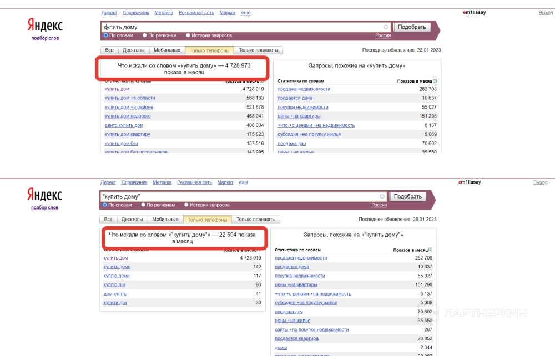Select История запросов radio in upper search form

[x=189, y=35]
